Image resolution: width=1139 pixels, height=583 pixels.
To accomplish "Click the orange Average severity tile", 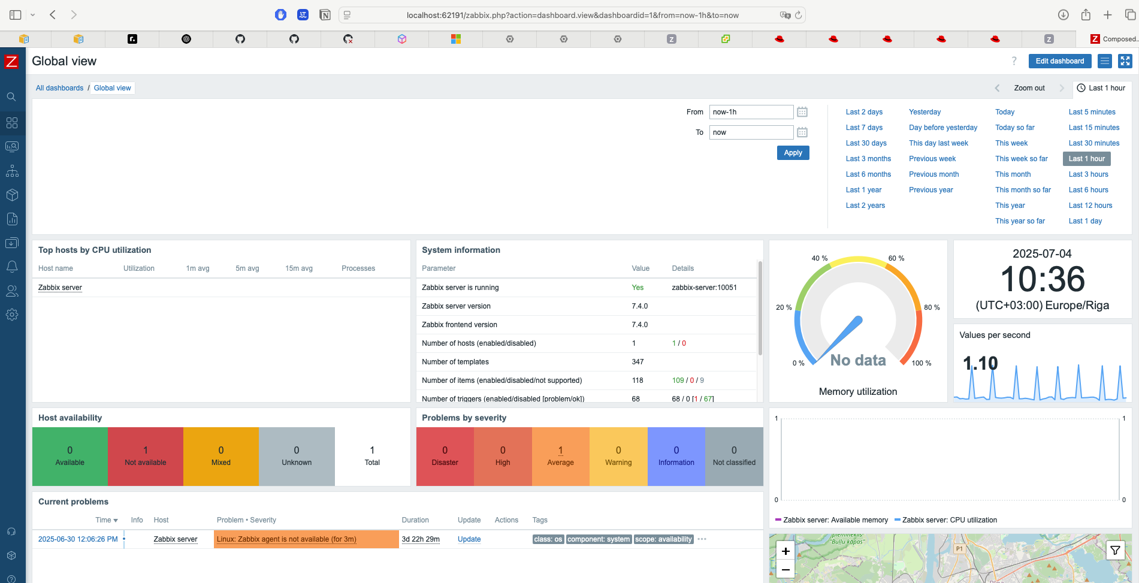I will pyautogui.click(x=560, y=457).
